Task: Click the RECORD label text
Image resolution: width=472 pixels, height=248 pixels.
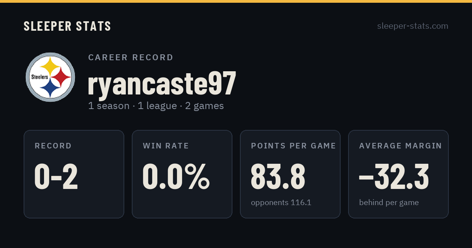Action: click(53, 146)
